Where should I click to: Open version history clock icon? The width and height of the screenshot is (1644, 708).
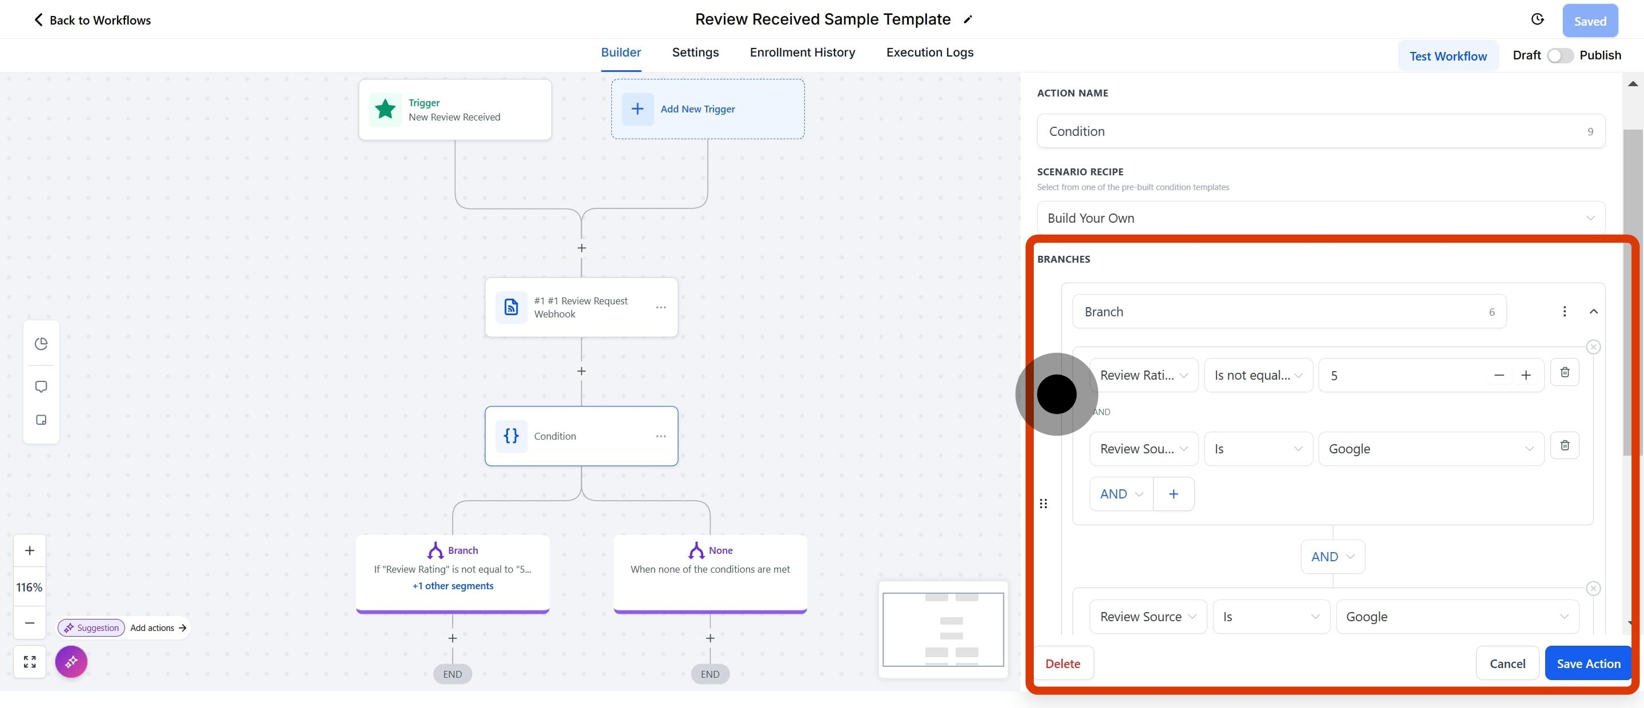point(1537,20)
